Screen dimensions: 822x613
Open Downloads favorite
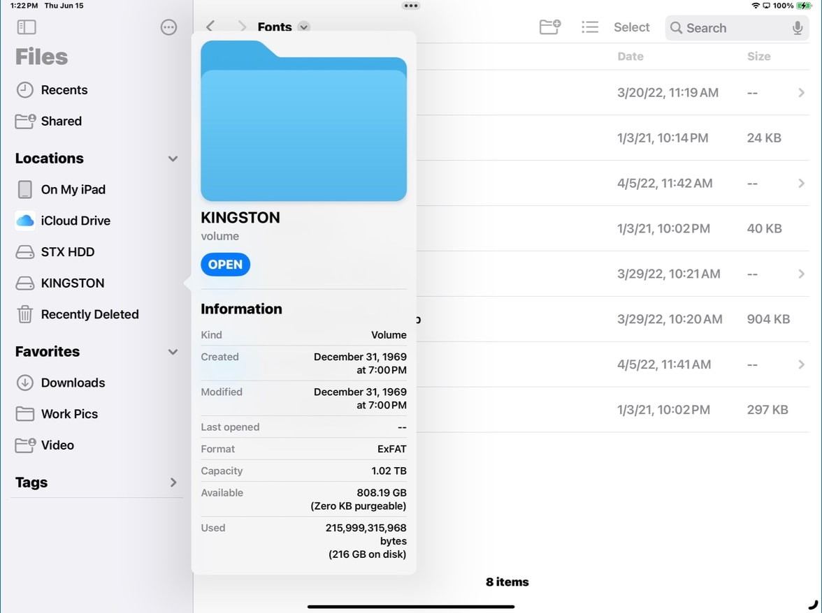pos(96,383)
